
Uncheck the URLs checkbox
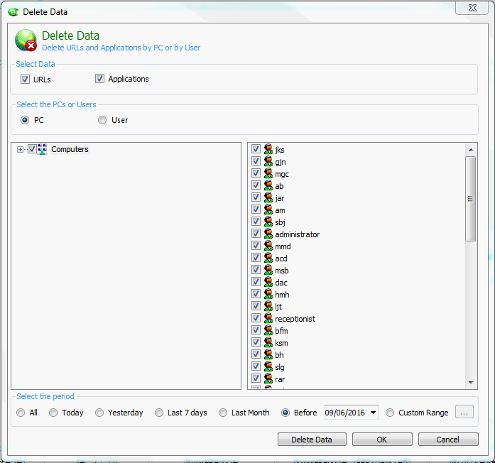click(x=26, y=79)
